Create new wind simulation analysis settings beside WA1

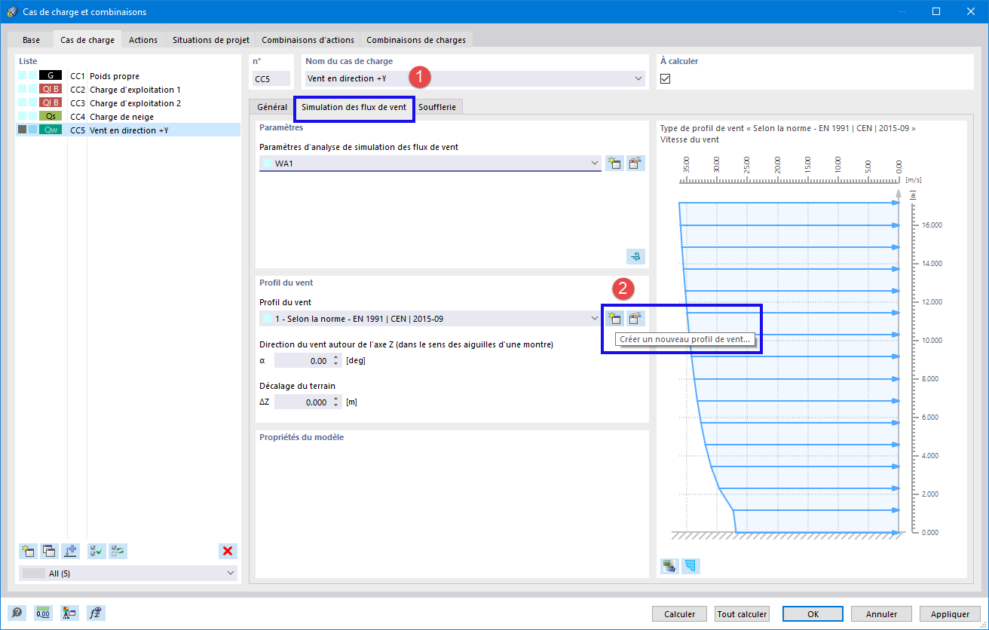(x=614, y=164)
